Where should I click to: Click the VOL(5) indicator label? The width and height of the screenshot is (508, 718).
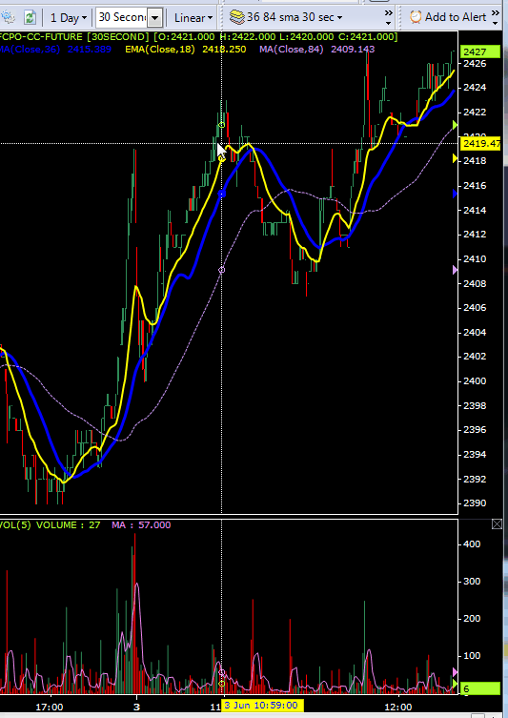coord(15,524)
